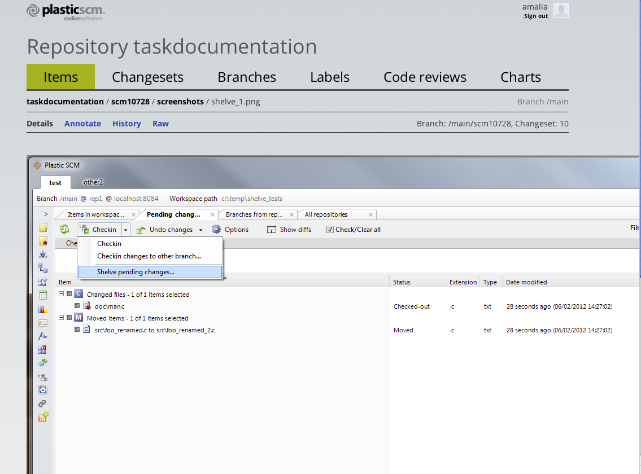
Task: Click the Show diffs window icon
Action: [x=272, y=230]
